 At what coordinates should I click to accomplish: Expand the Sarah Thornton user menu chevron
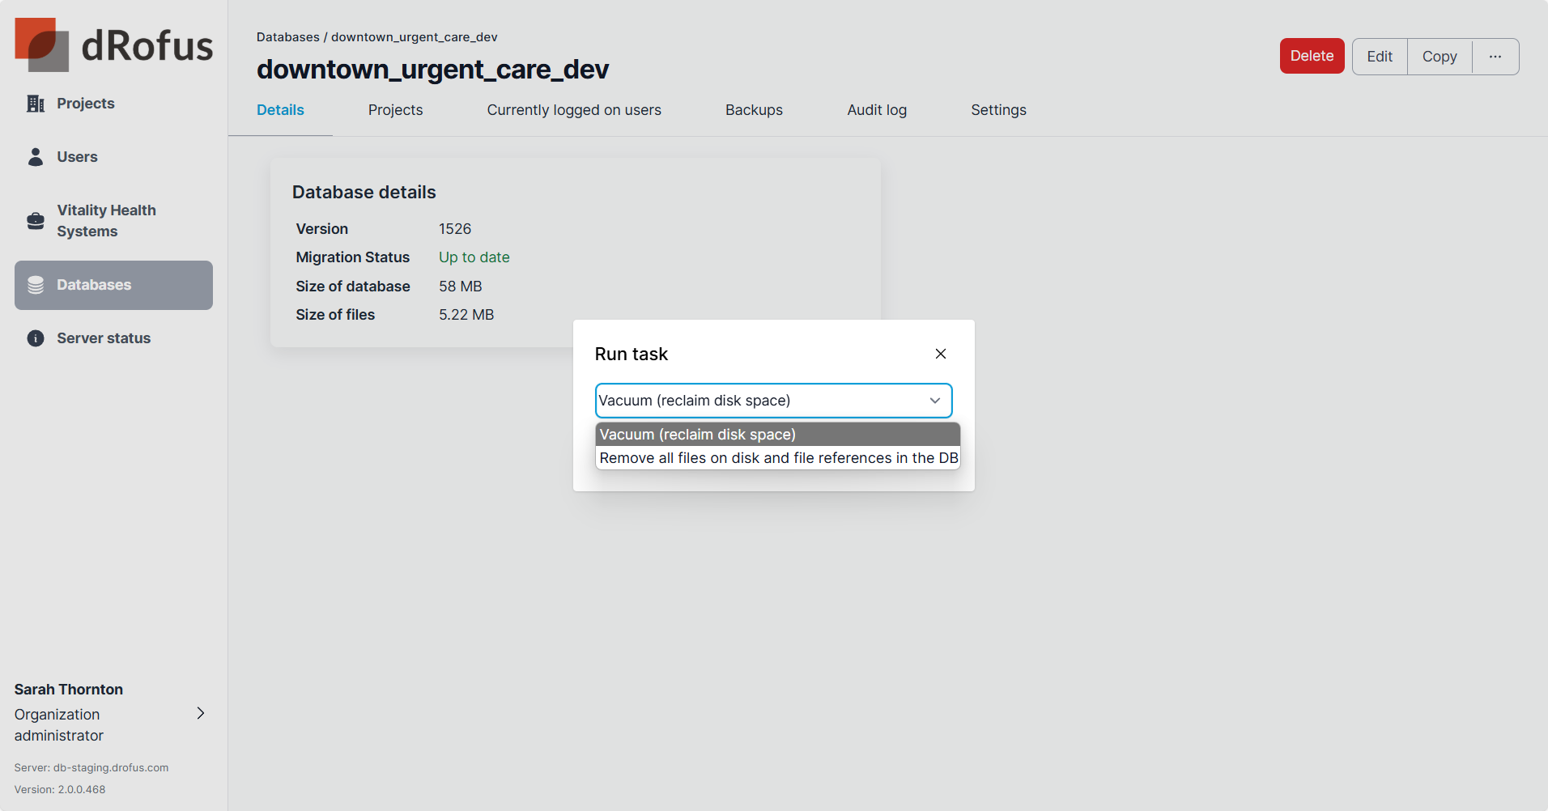tap(201, 713)
